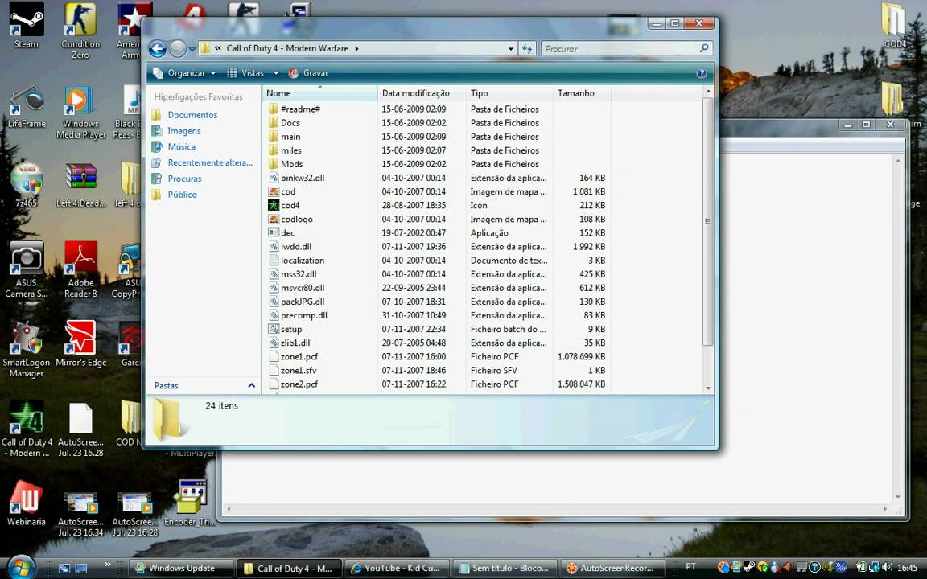Open the Windows Media Player desktop icon
The image size is (927, 579).
(80, 113)
